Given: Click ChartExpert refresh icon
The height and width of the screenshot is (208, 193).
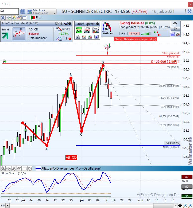Looking at the screenshot, I should click(90, 37).
